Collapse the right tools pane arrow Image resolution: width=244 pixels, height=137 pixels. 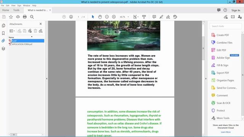[206, 79]
